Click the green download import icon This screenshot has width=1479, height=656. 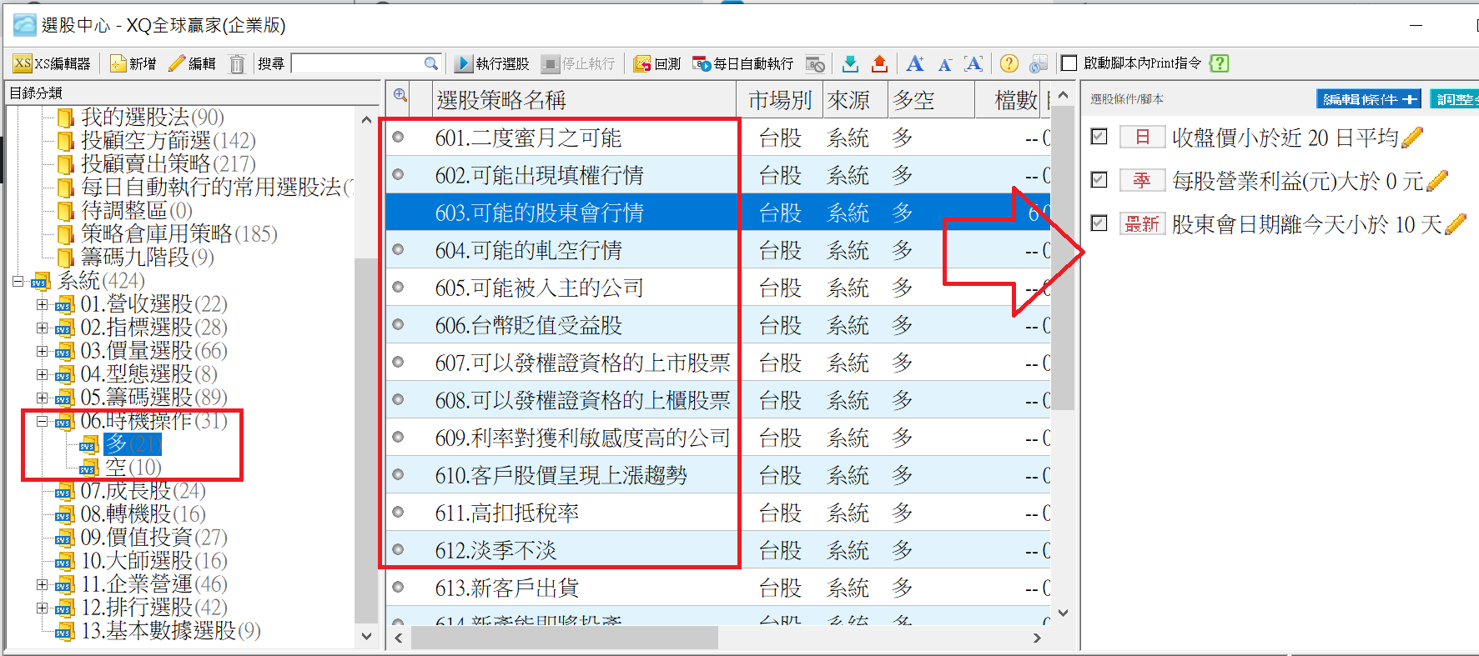pyautogui.click(x=850, y=63)
